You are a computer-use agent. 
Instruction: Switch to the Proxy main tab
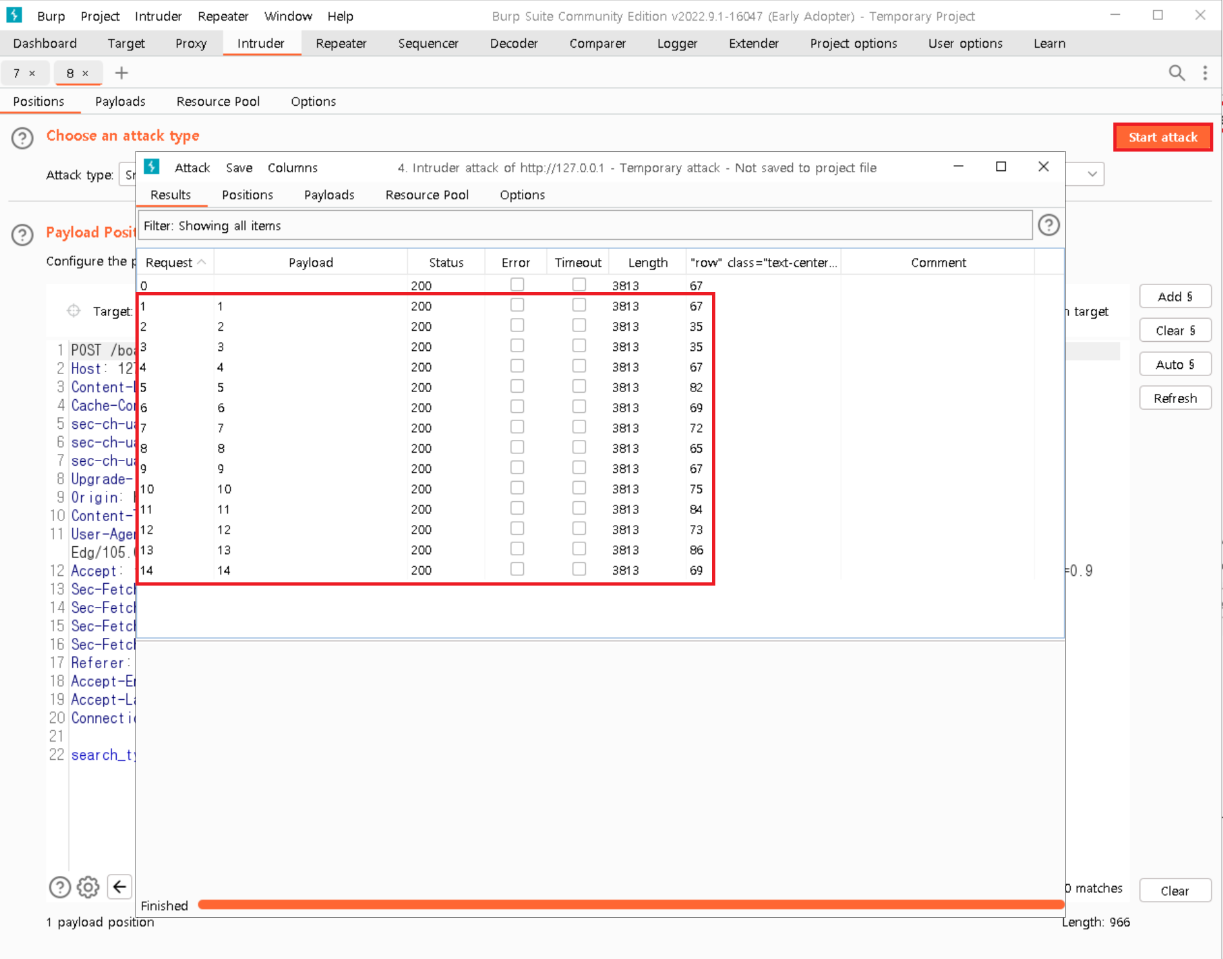click(x=191, y=43)
